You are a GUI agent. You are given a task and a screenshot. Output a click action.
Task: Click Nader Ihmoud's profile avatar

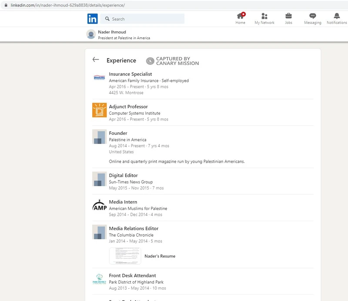coord(91,34)
